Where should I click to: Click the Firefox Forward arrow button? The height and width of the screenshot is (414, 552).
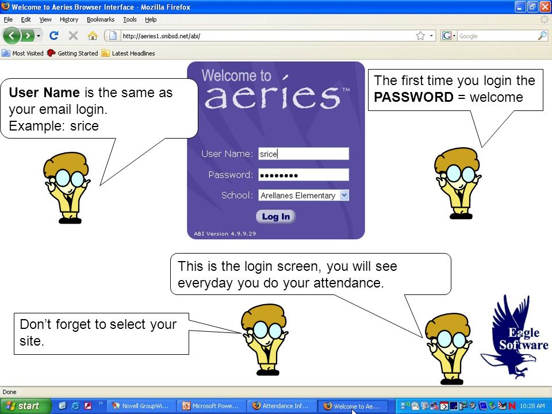coord(28,36)
